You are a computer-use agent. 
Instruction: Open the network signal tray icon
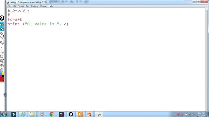tap(190, 114)
